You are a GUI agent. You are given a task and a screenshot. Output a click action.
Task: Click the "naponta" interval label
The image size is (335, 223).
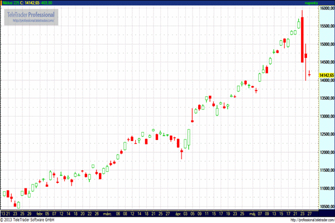pos(311,3)
